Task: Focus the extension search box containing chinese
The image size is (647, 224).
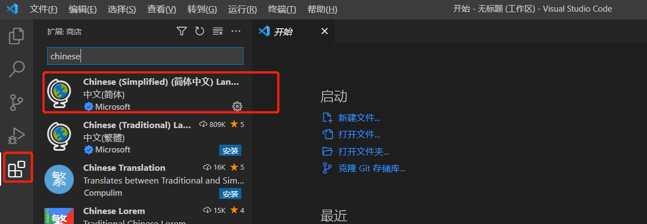Action: (145, 56)
